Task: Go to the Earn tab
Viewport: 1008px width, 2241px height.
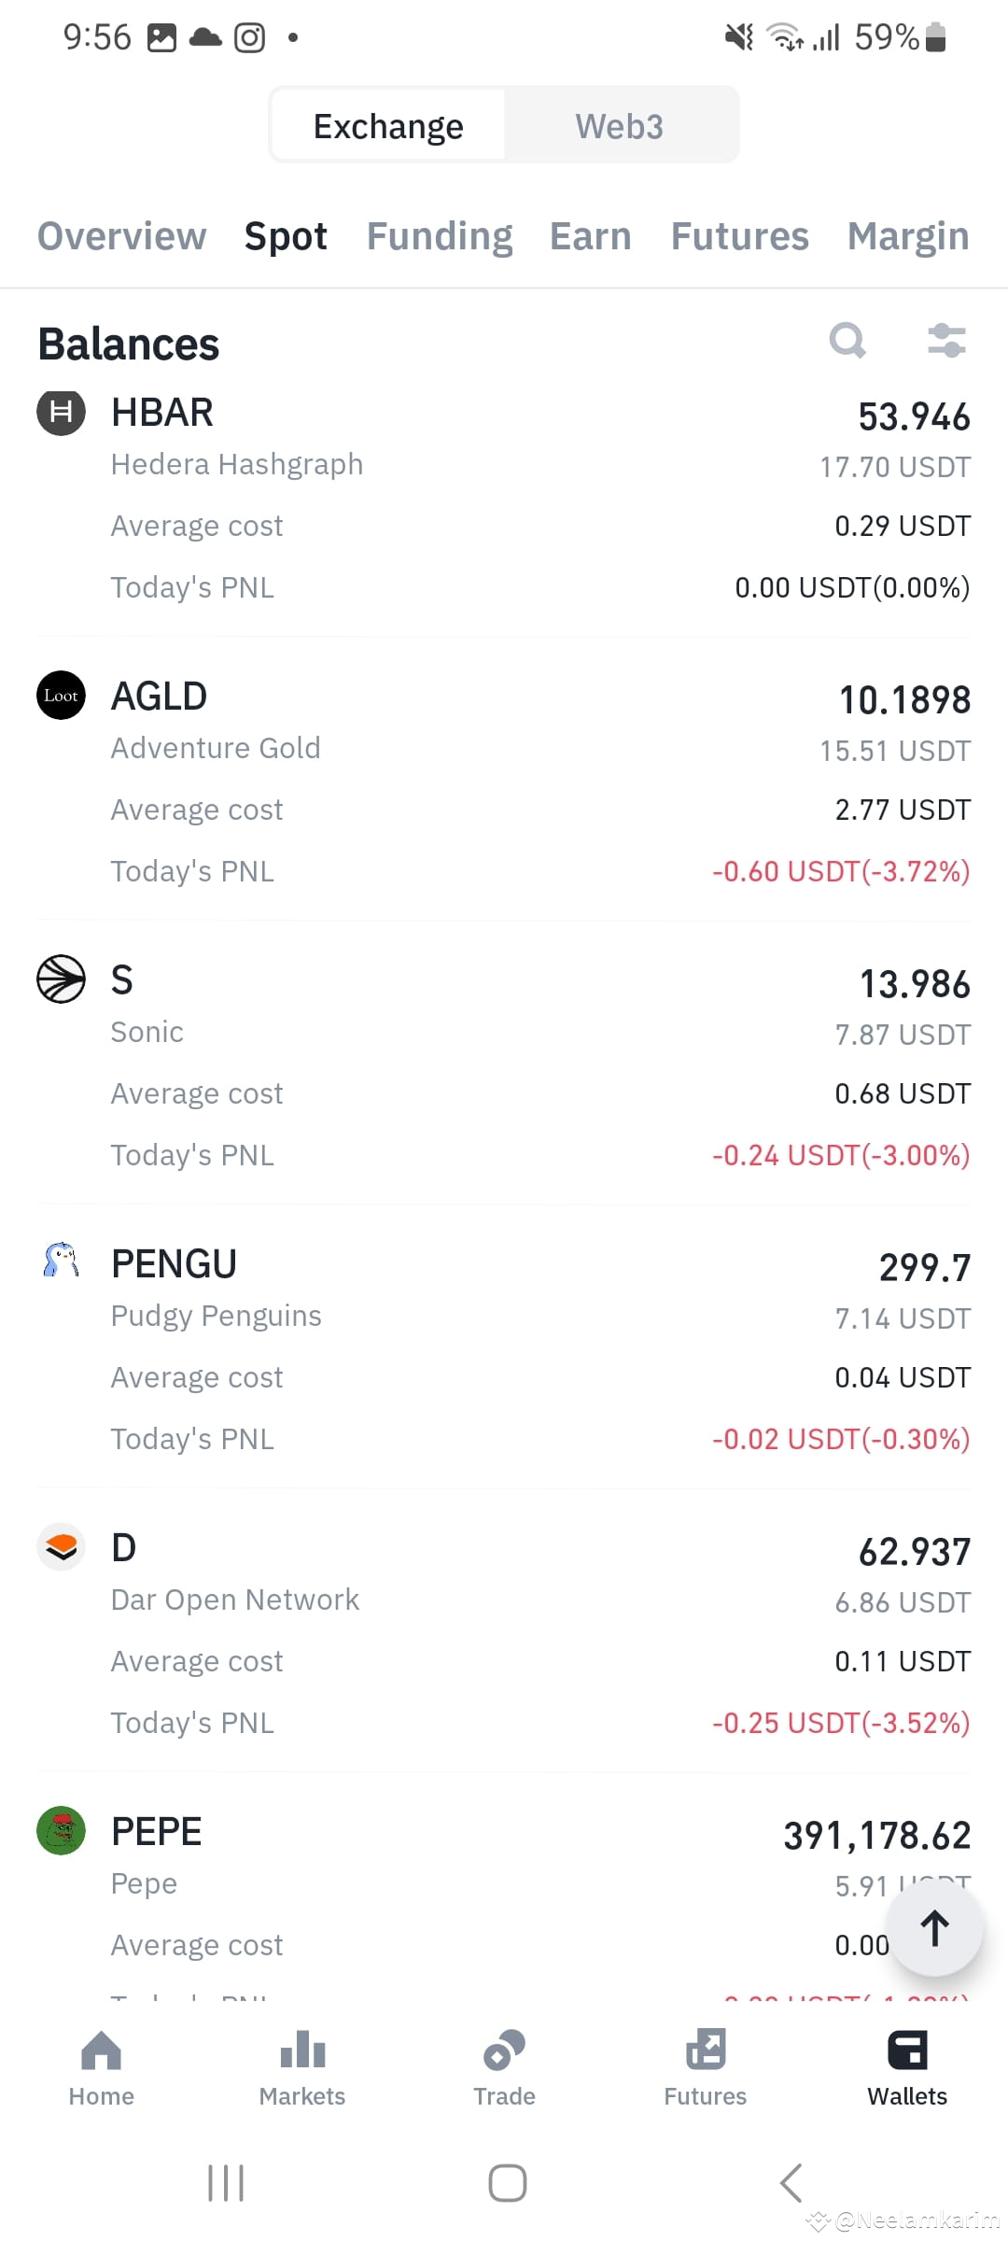Action: [591, 236]
